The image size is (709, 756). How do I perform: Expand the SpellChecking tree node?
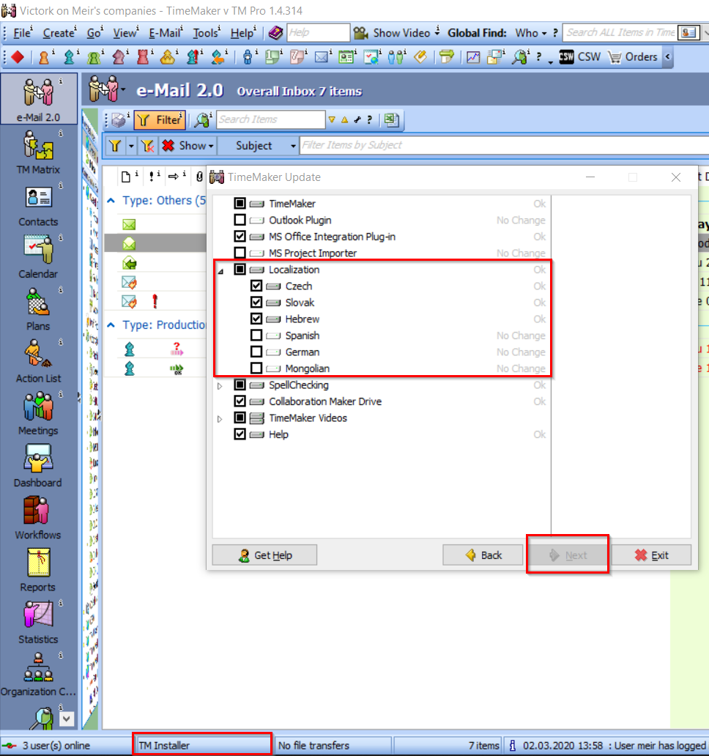220,386
